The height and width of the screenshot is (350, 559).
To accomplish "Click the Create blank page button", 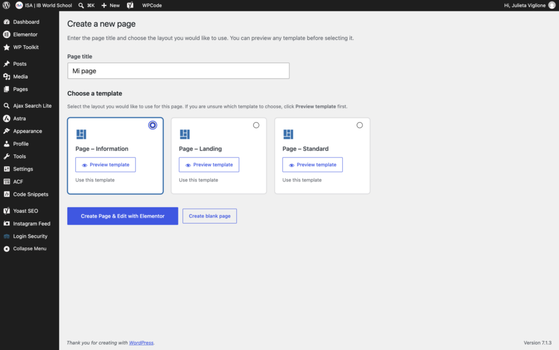I will (210, 216).
